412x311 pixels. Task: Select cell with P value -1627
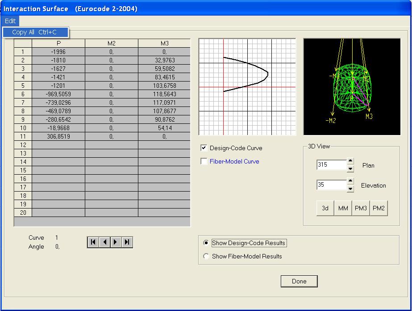pyautogui.click(x=58, y=69)
